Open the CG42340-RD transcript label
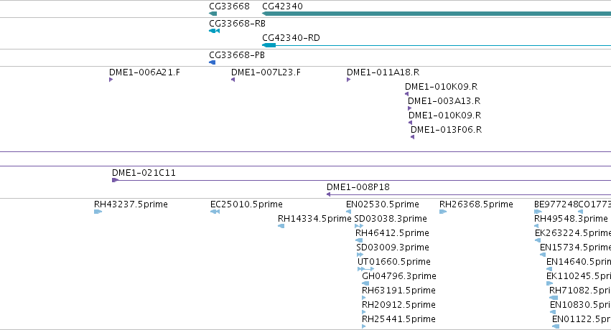The image size is (611, 330). (x=291, y=38)
